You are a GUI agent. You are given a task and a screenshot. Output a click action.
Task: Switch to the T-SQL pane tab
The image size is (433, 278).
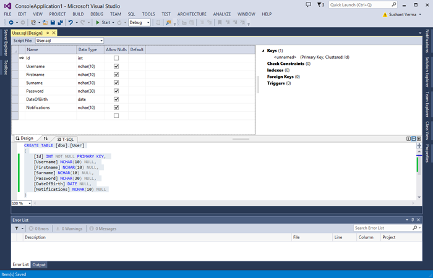[x=64, y=139]
